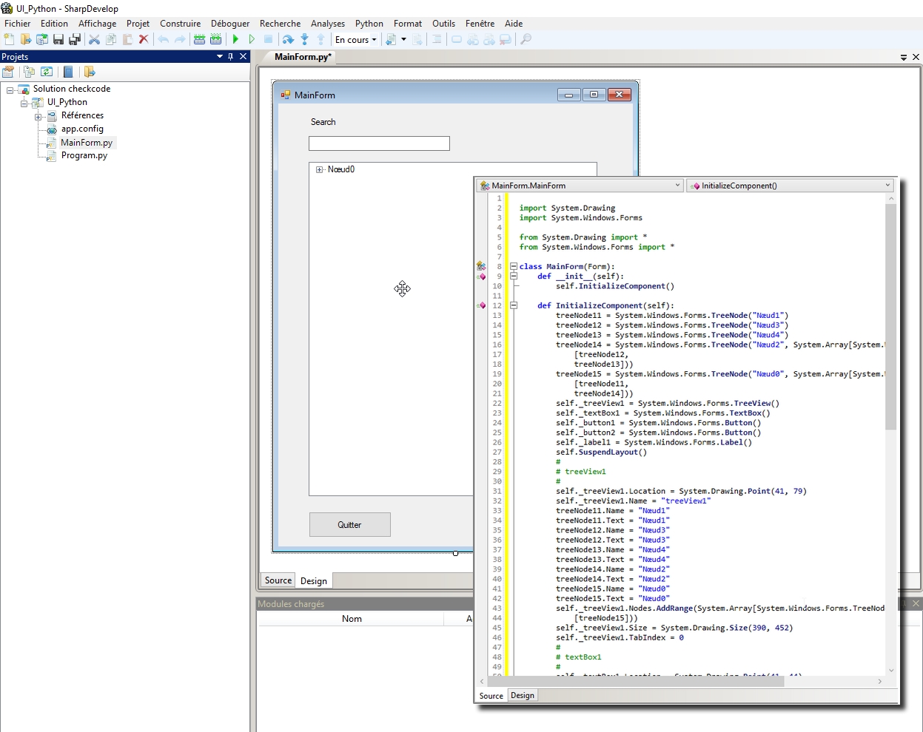The image size is (923, 732).
Task: Click the Save All toolbar icon
Action: tap(75, 39)
